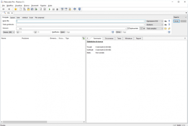Browse folder icon next to Cerca in

point(166,29)
